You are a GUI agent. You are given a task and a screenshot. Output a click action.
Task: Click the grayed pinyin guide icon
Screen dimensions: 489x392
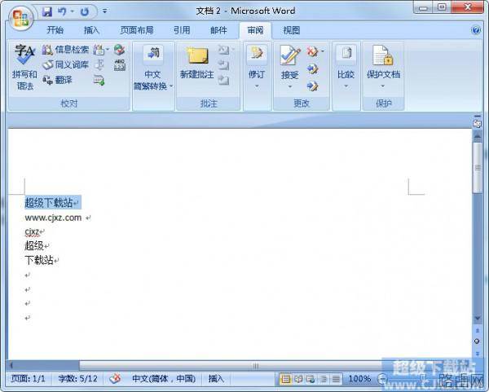click(x=99, y=64)
